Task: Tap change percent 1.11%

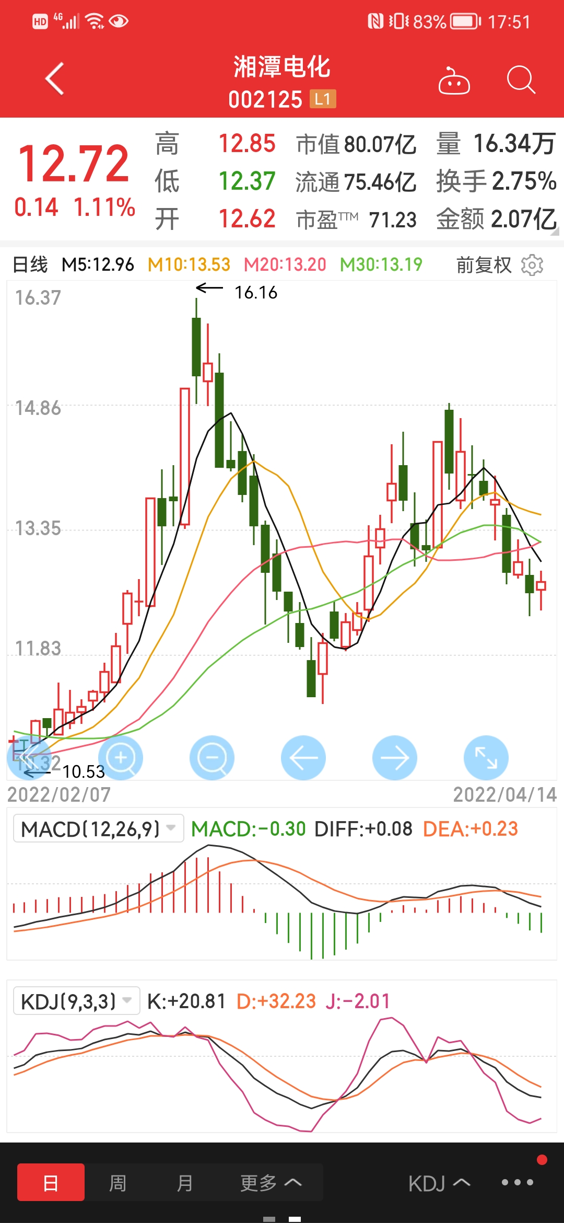Action: click(x=104, y=207)
